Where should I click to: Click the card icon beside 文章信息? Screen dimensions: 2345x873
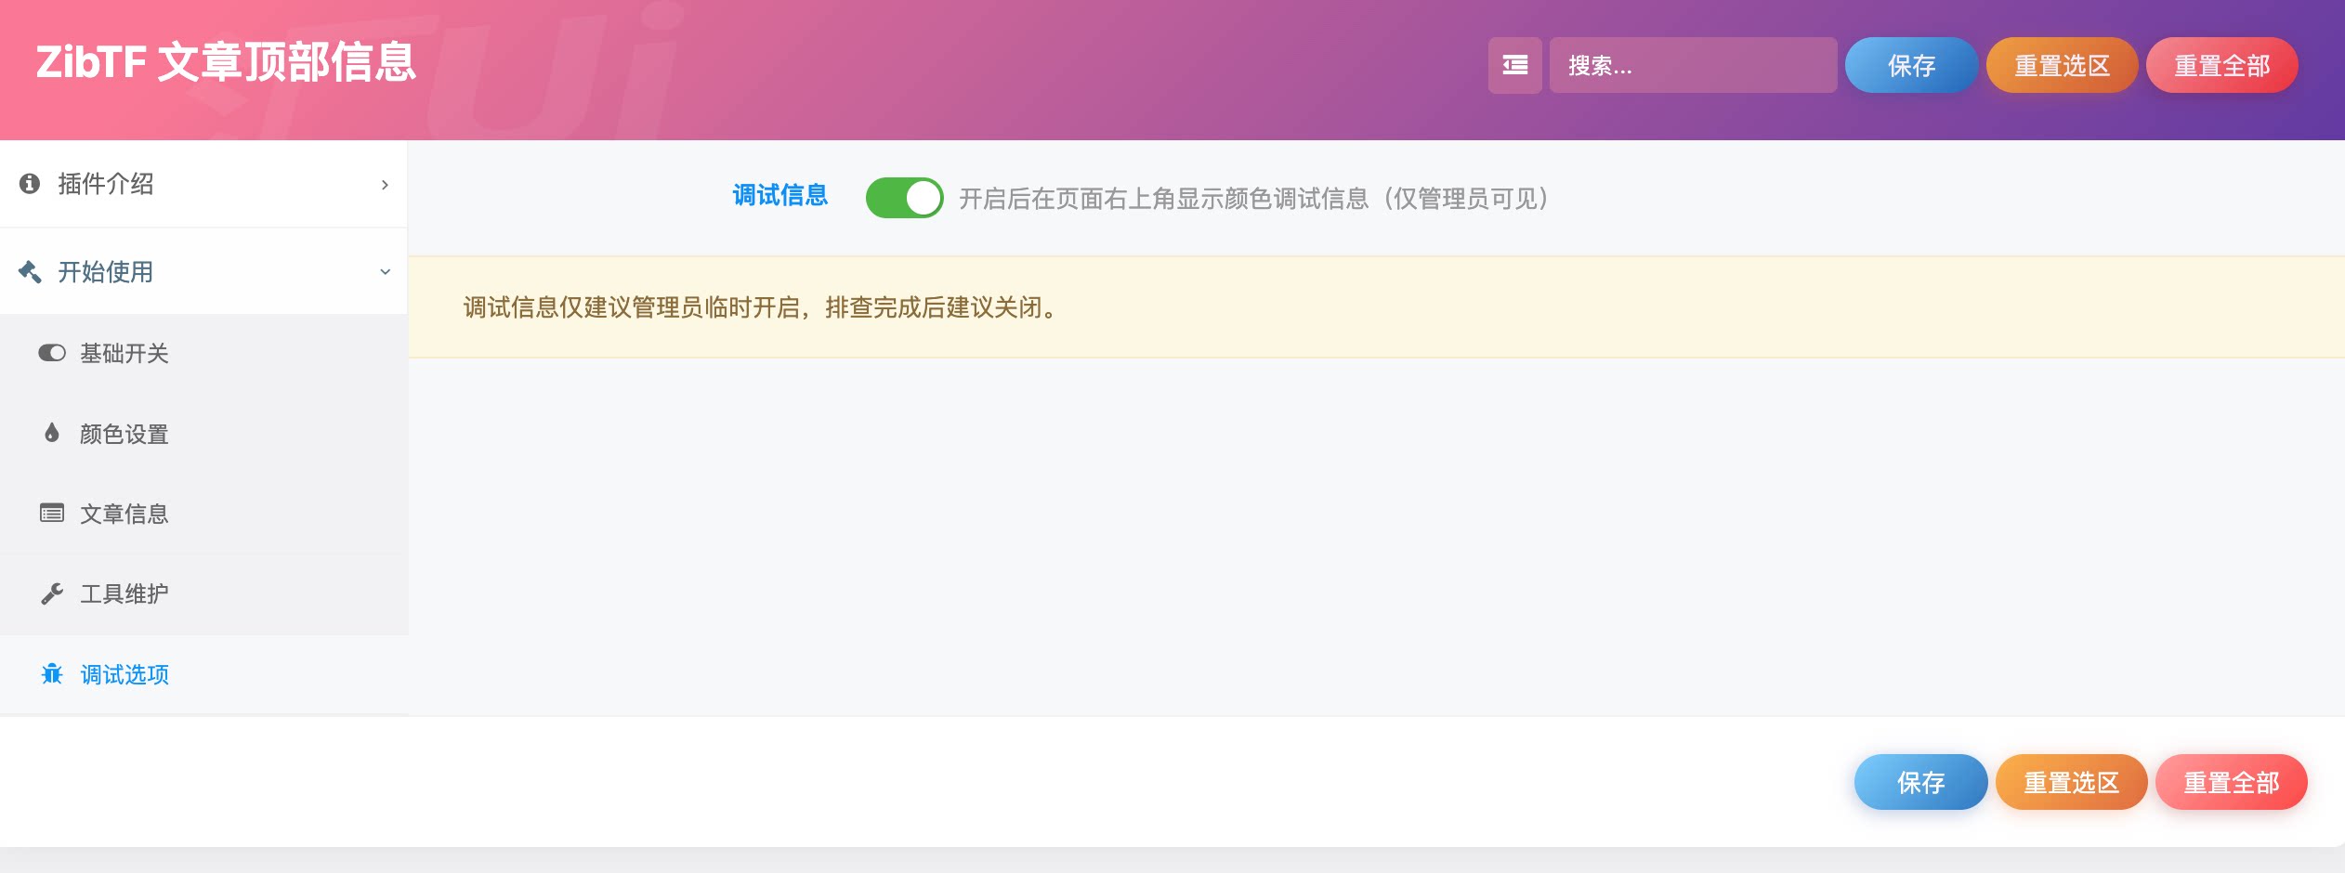[x=51, y=513]
